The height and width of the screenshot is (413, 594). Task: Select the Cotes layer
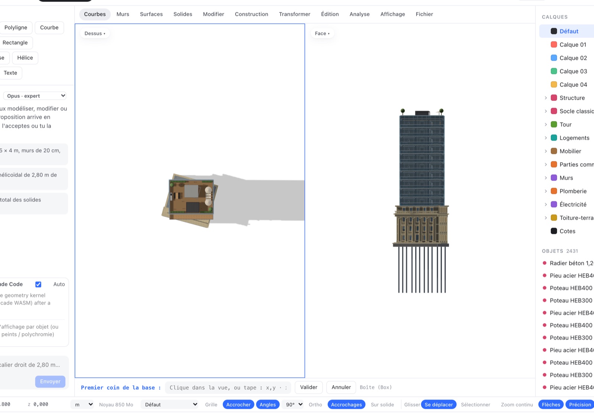point(567,231)
